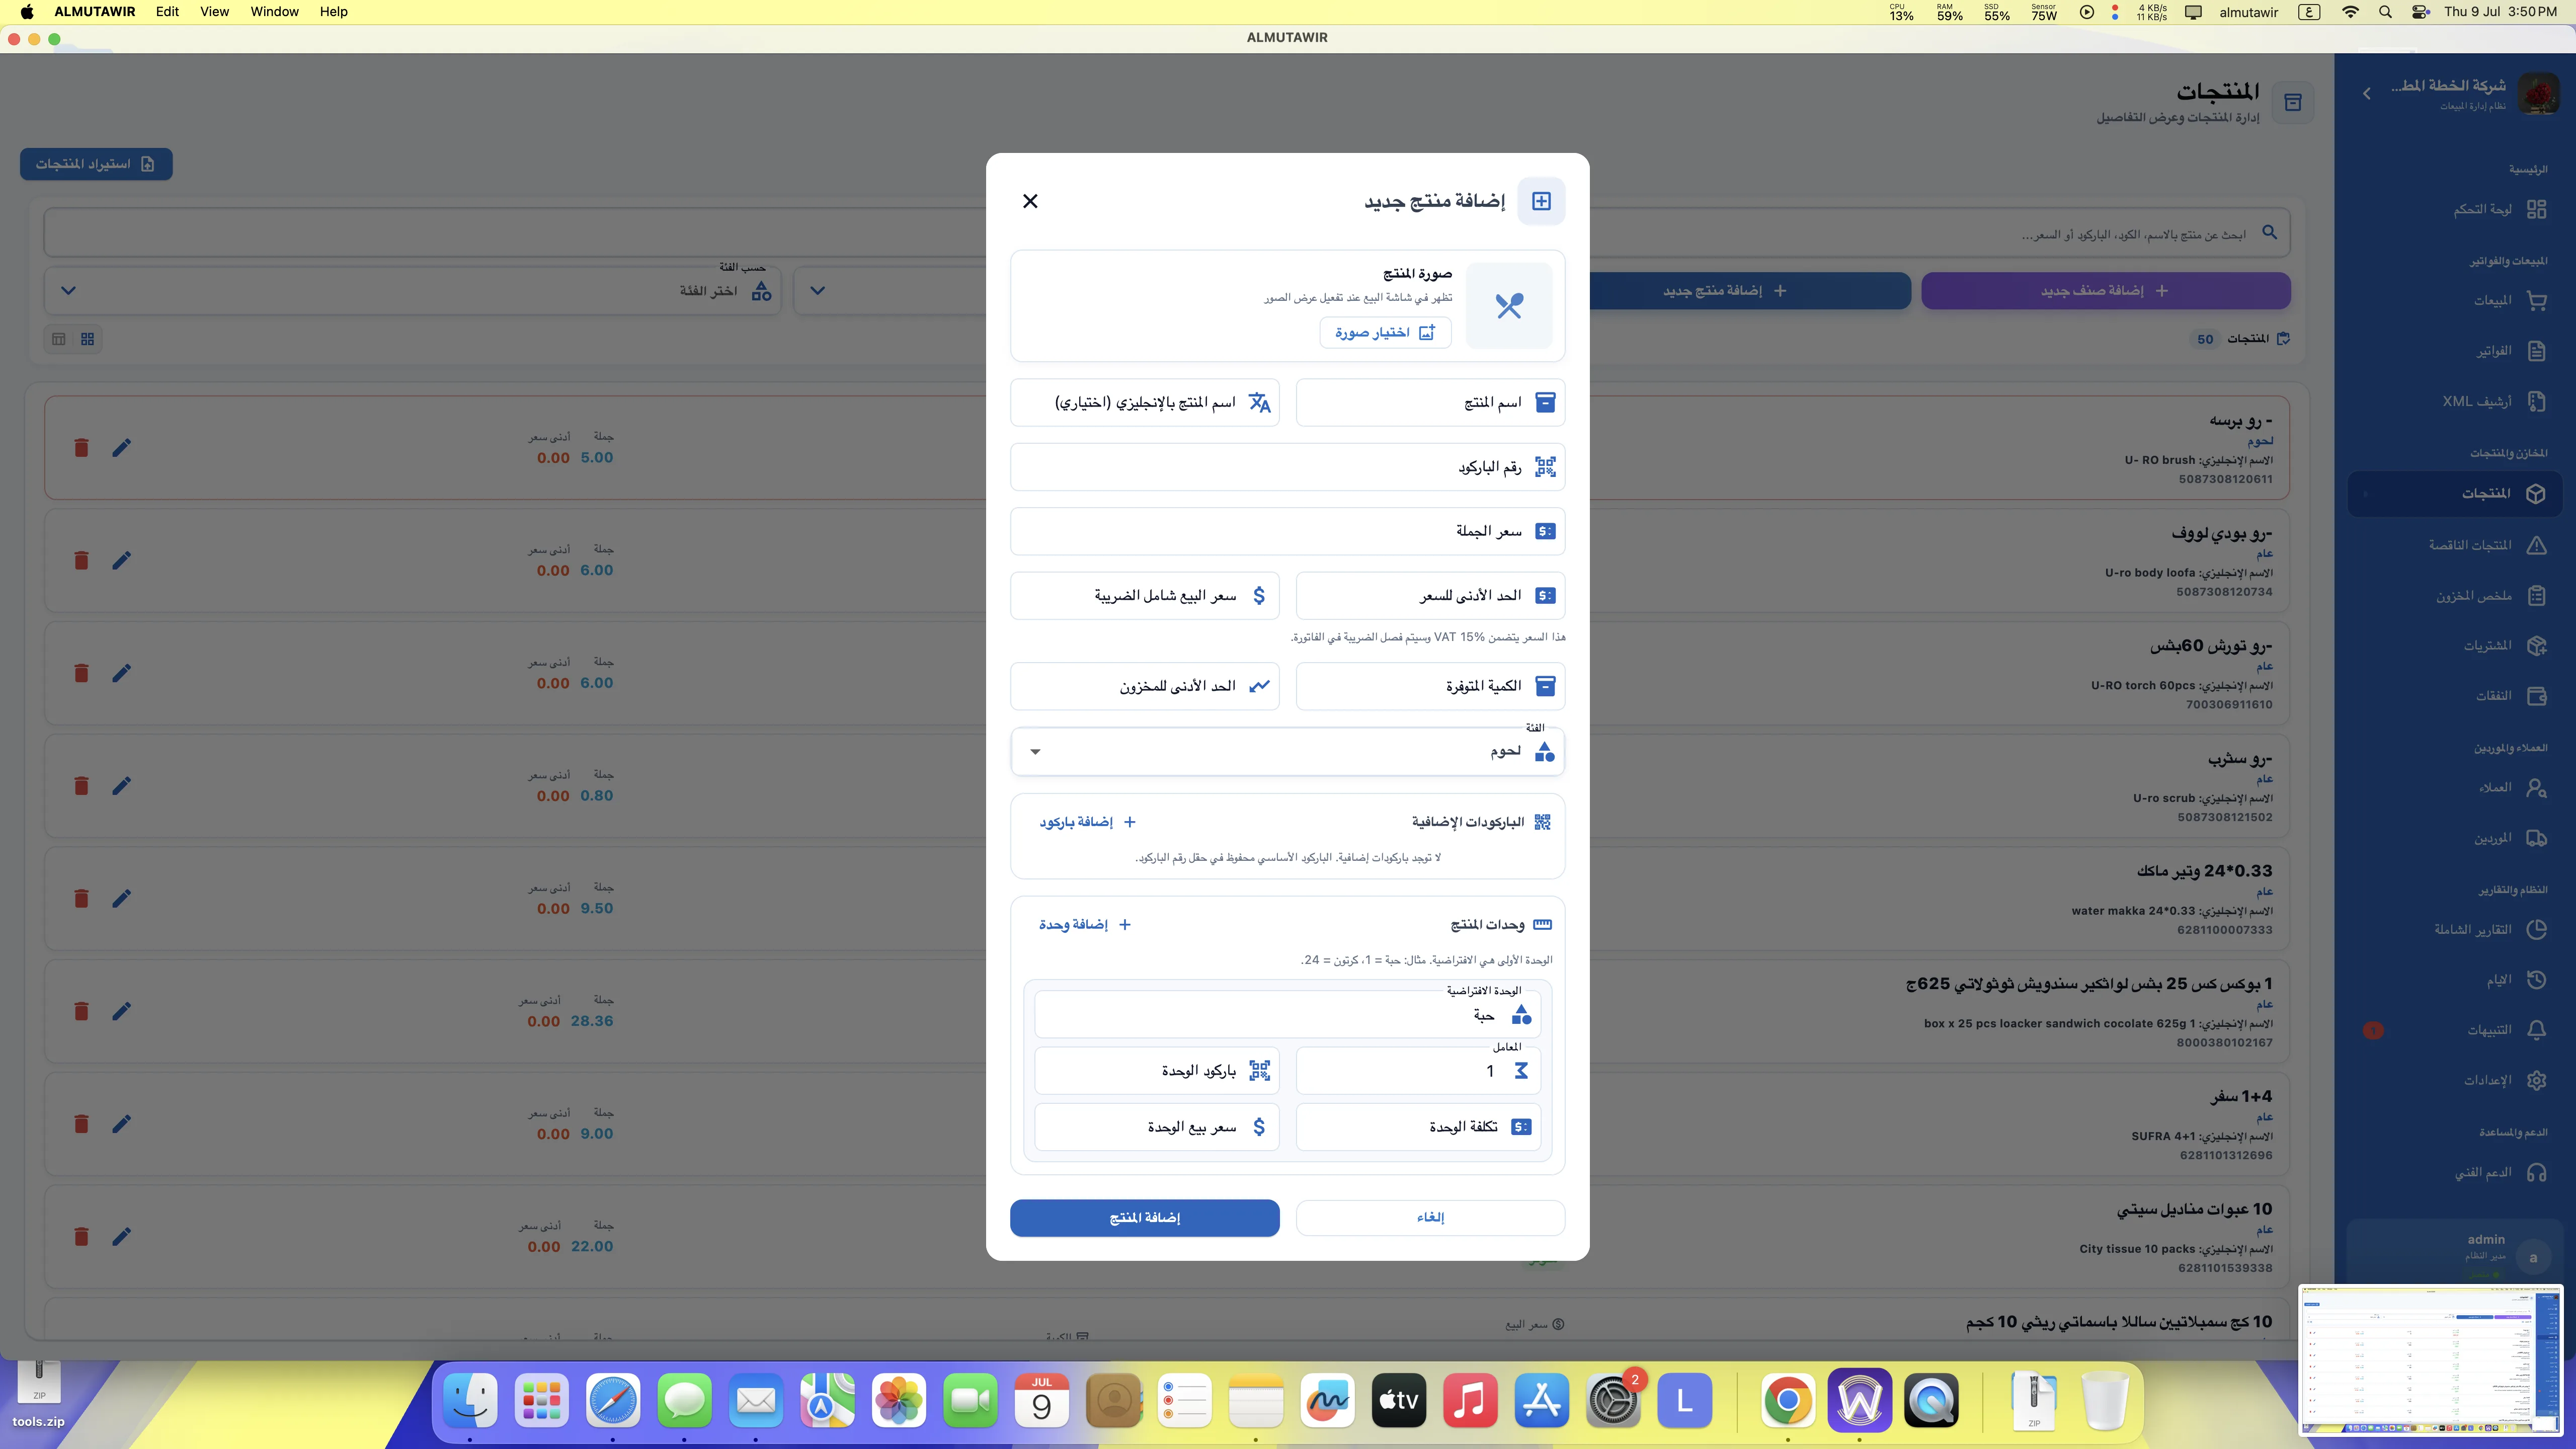Open المبيعات in sidebar

(x=2455, y=300)
